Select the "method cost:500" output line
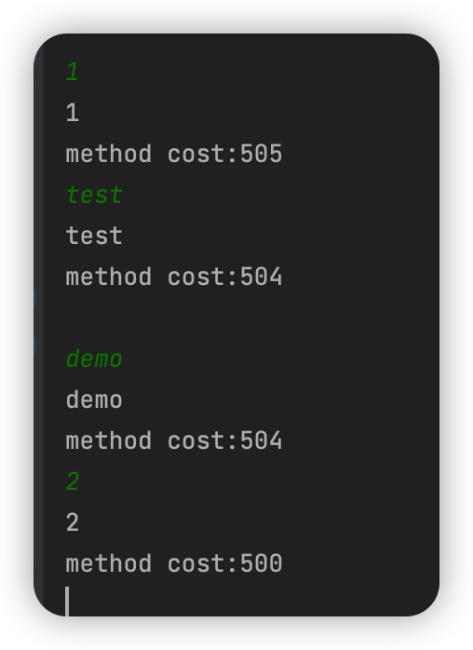Viewport: 473px width, 650px height. [x=174, y=563]
